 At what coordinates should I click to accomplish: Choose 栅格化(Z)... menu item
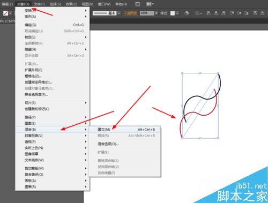coord(53,76)
